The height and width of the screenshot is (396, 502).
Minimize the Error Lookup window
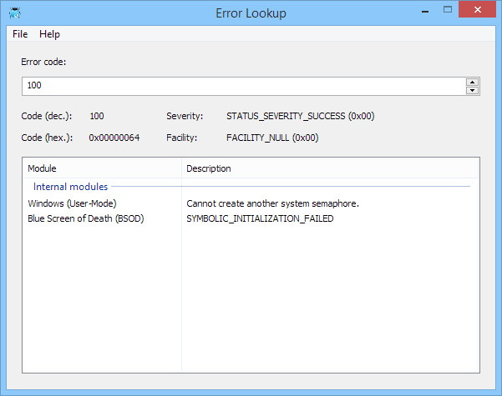click(x=425, y=11)
